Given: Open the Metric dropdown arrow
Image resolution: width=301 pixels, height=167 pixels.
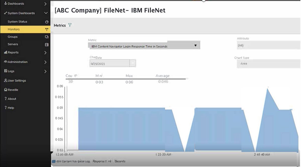Looking at the screenshot, I should click(195, 45).
